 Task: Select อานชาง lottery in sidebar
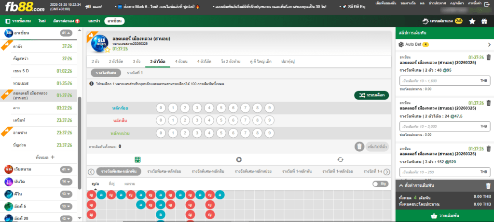[x=39, y=132]
